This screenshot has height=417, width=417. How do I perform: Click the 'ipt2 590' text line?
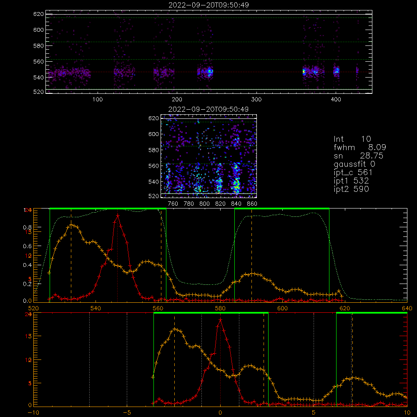[351, 189]
